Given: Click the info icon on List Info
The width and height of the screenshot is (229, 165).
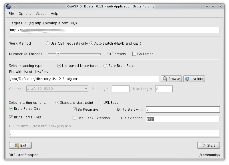Looking at the screenshot, I should coord(187,79).
